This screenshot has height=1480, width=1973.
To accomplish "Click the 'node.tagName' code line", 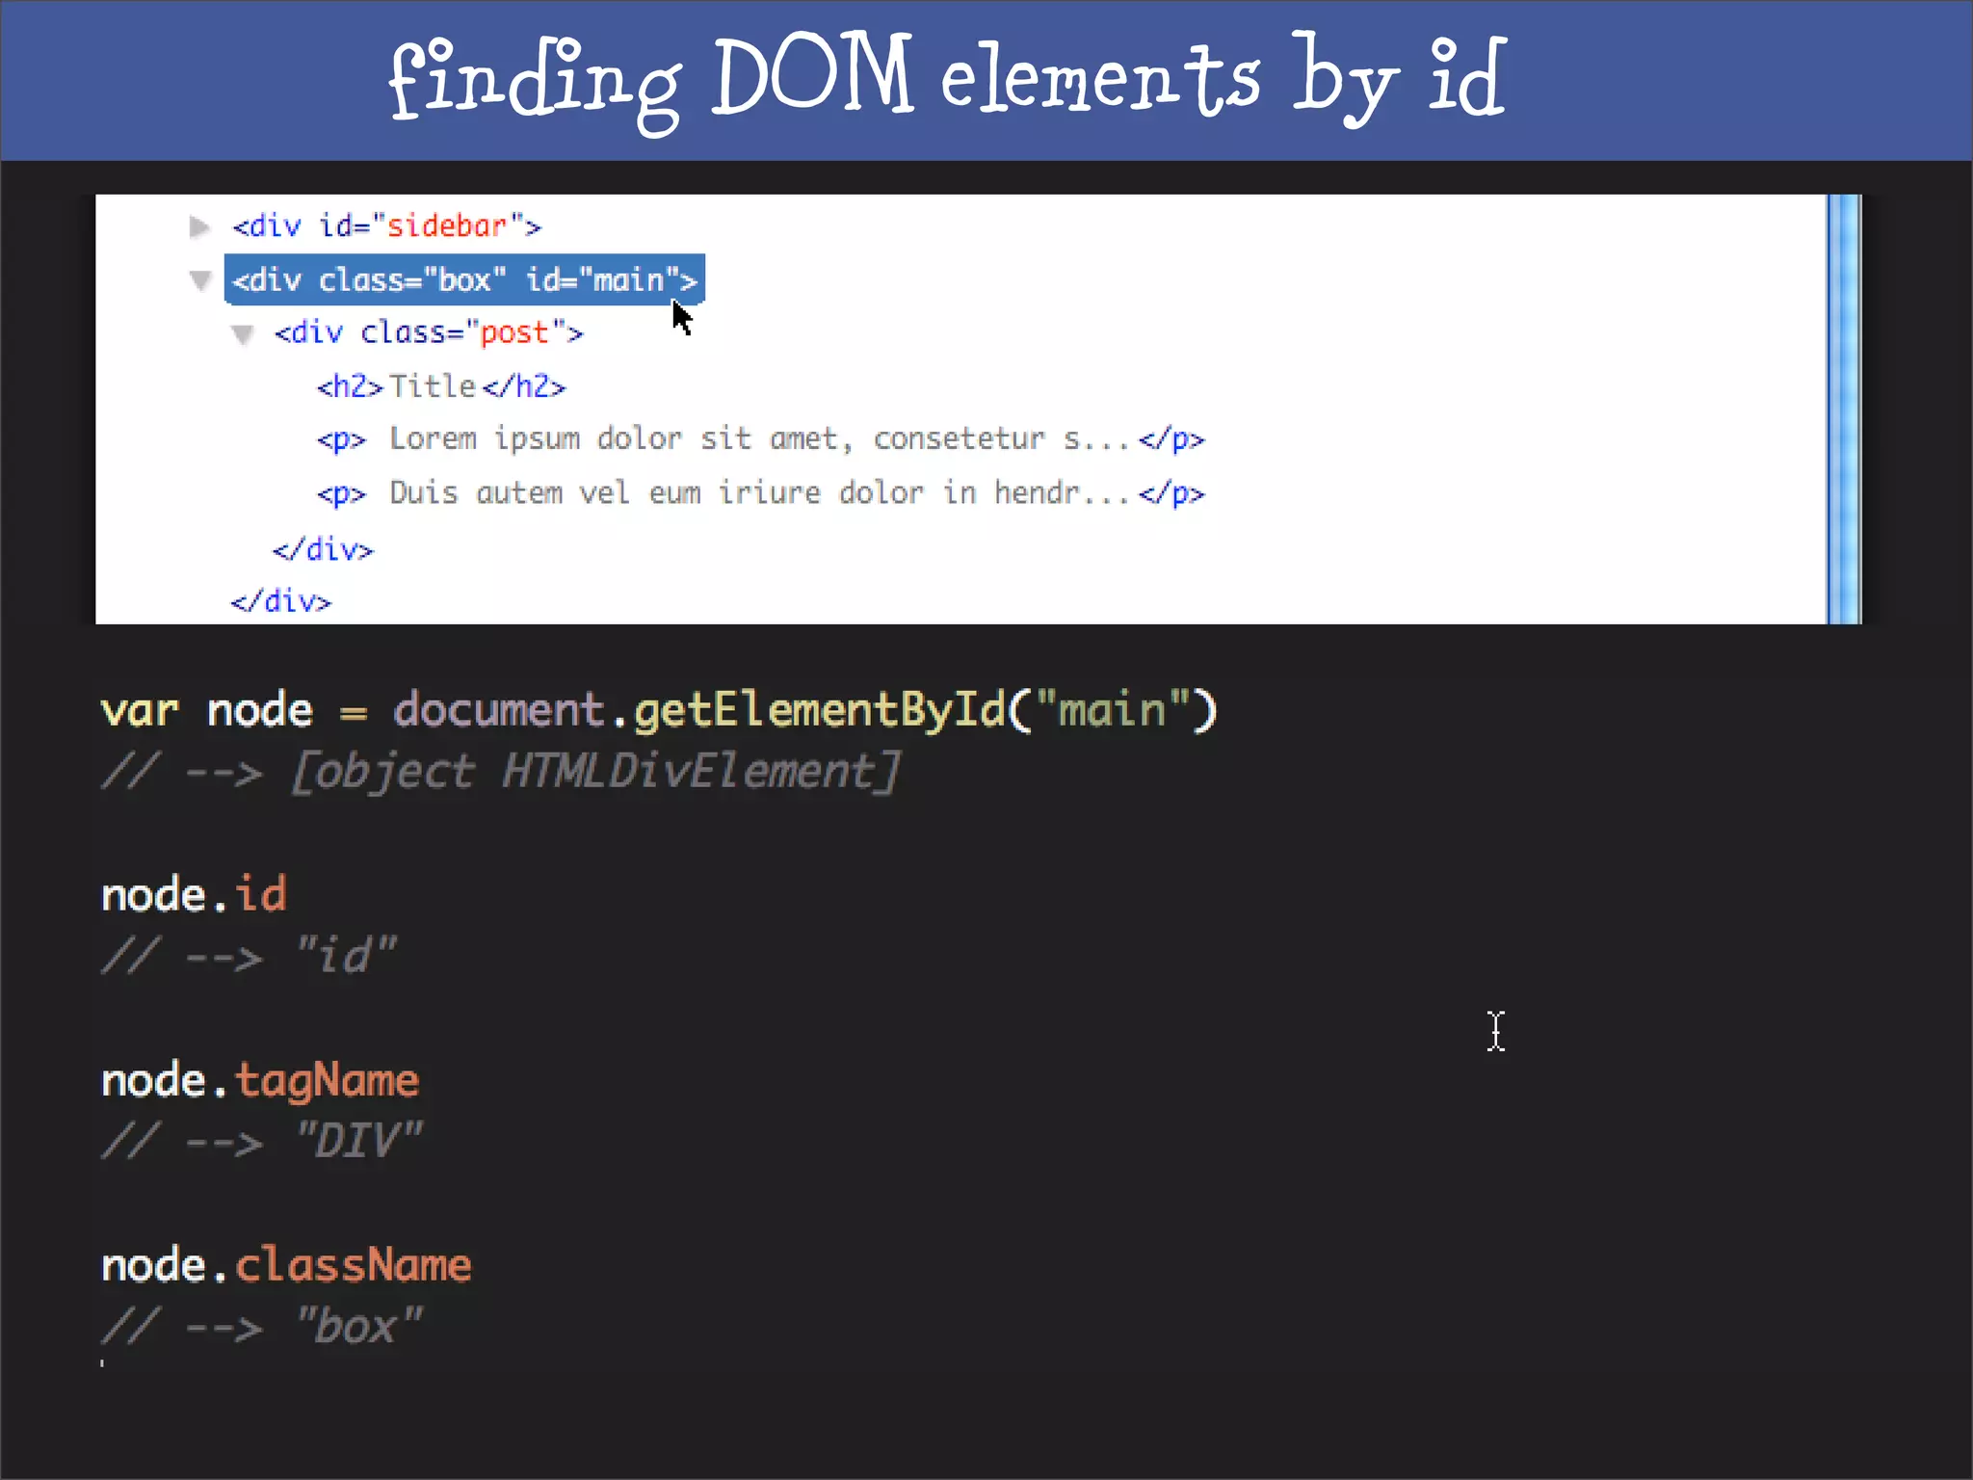I will 260,1081.
